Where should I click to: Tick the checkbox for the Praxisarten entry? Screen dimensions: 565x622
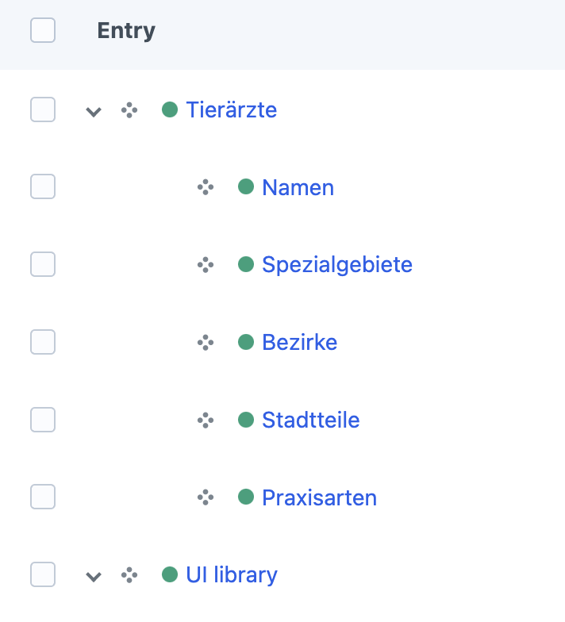tap(43, 497)
